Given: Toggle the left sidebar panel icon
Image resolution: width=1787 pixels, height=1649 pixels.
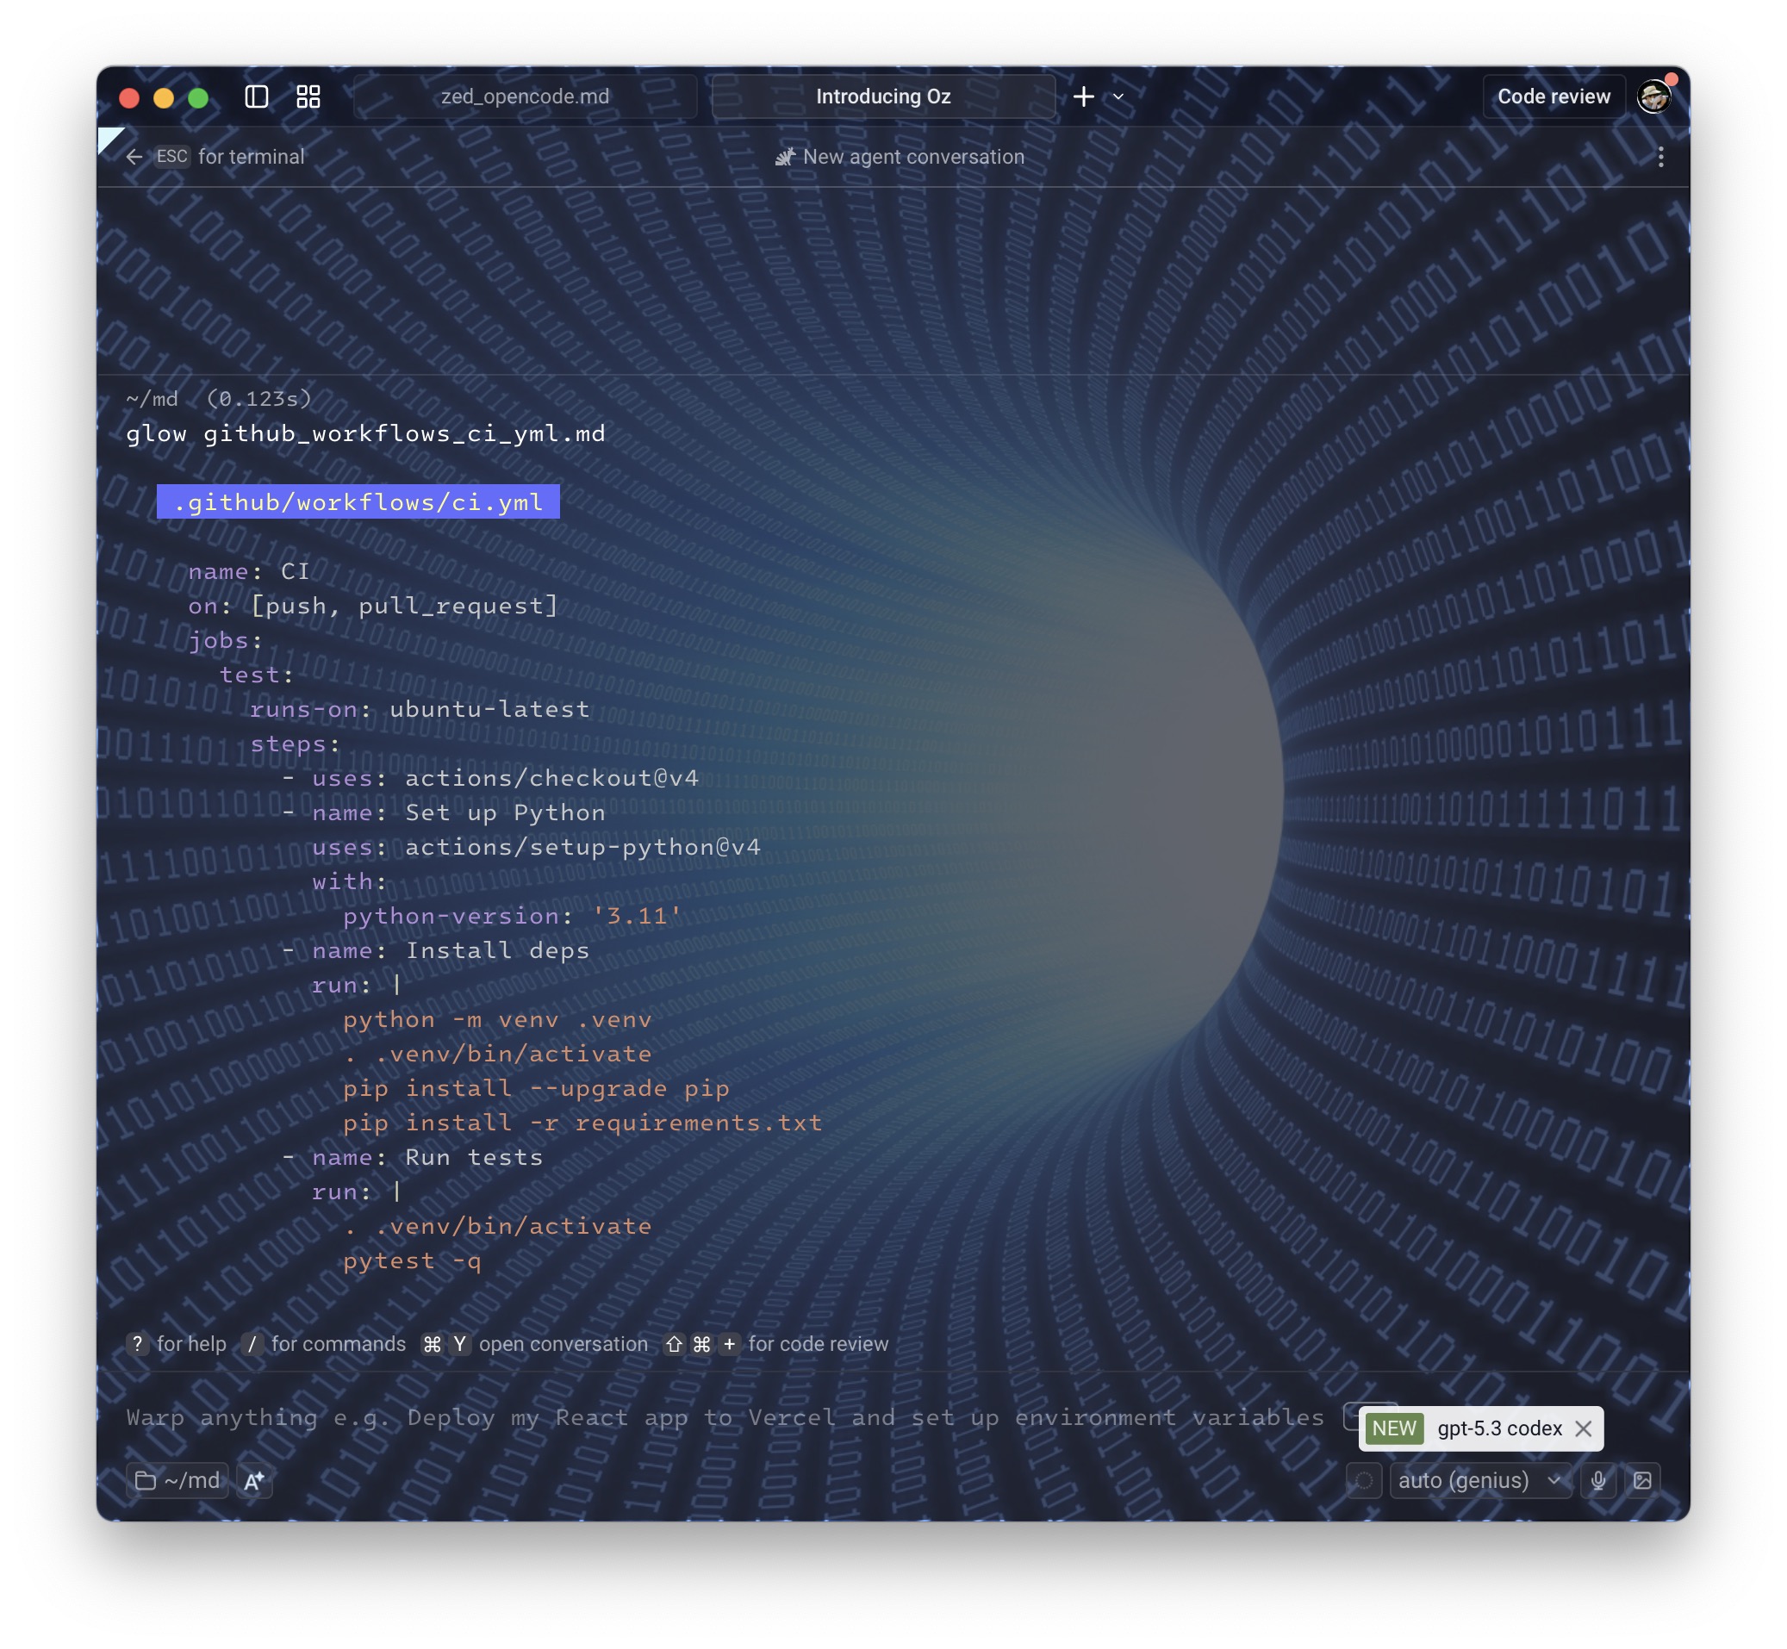Looking at the screenshot, I should point(256,96).
